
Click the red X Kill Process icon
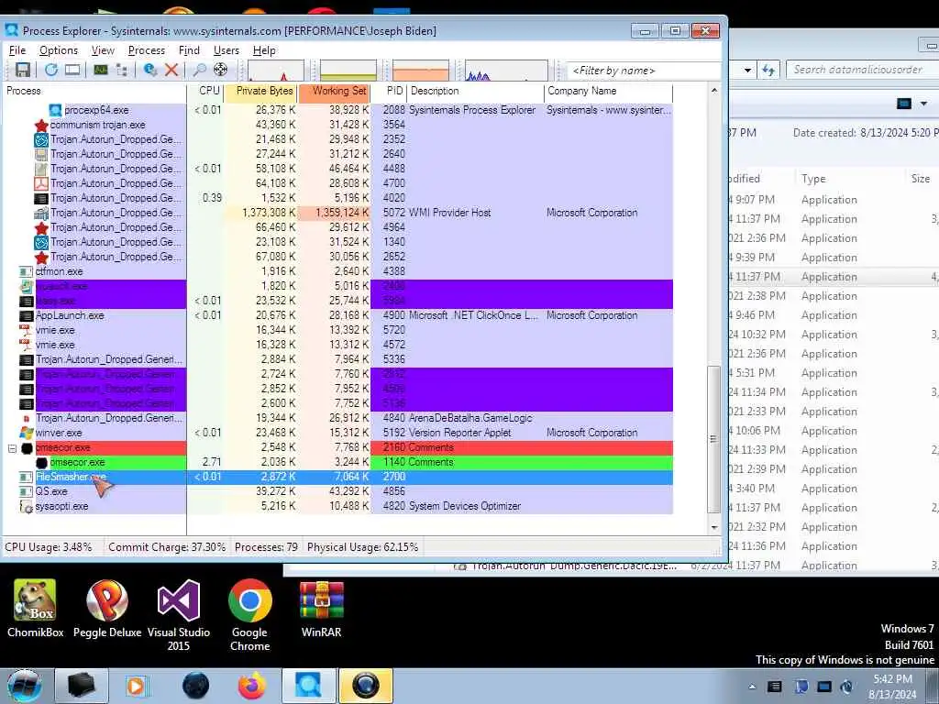171,70
